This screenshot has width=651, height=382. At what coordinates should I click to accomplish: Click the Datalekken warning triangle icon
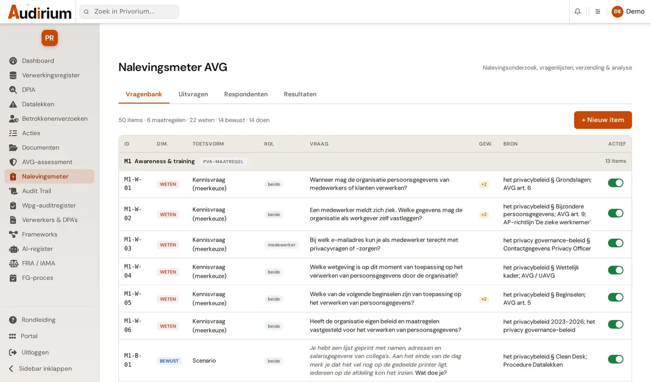[x=13, y=104]
